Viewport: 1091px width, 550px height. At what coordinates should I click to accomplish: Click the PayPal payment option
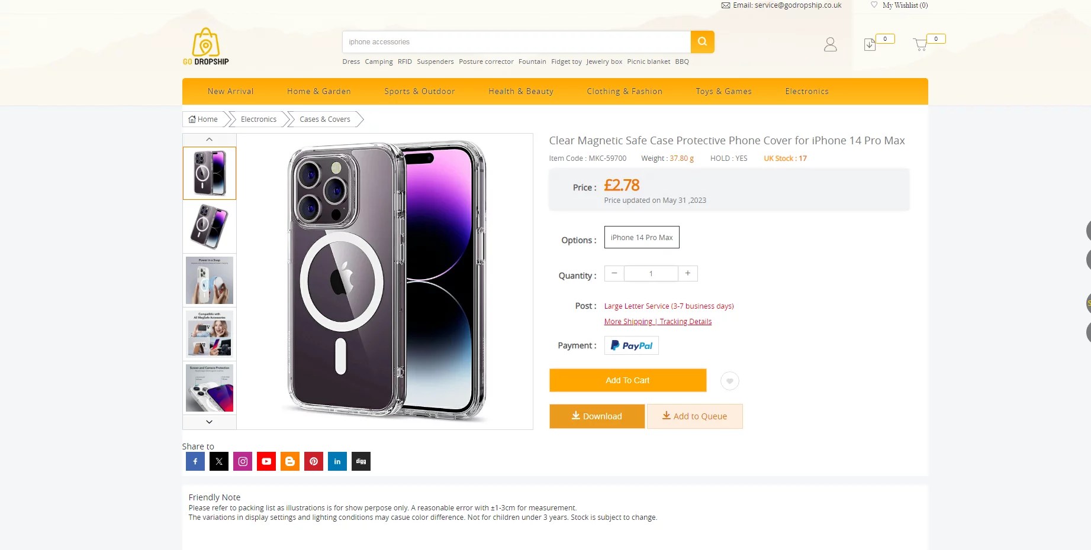point(631,345)
